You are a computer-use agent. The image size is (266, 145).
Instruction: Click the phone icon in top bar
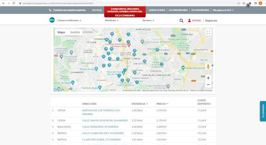click(x=50, y=10)
